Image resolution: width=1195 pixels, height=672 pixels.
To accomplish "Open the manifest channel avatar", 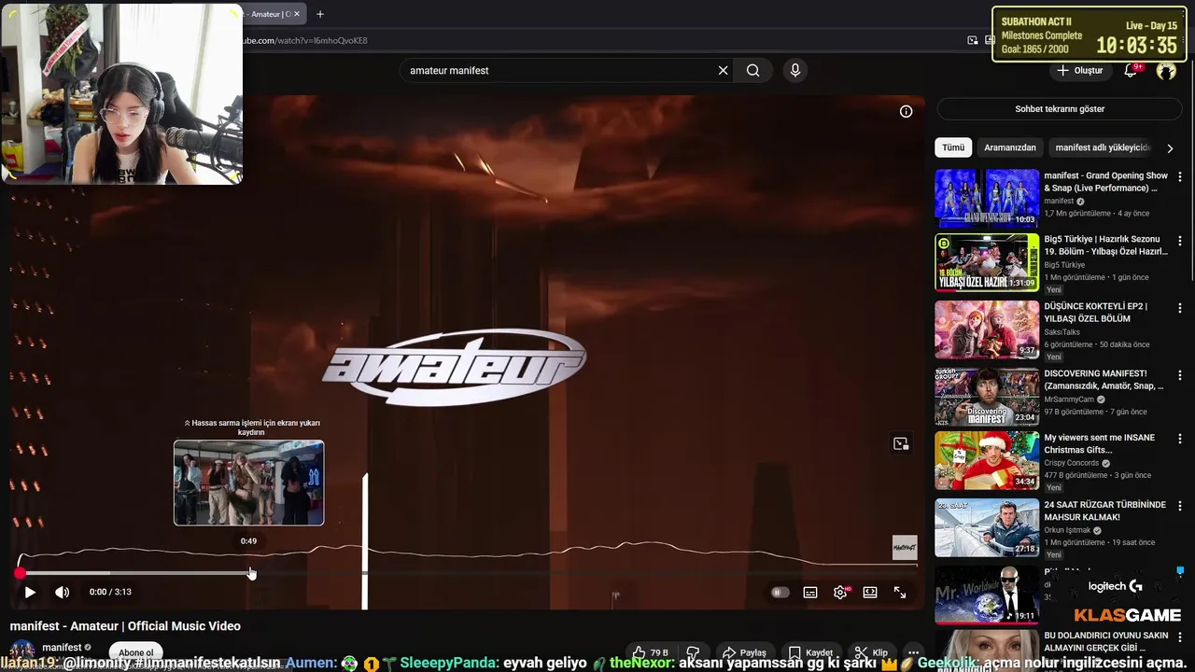I will (x=22, y=651).
